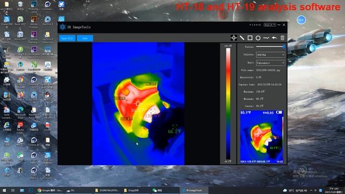The height and width of the screenshot is (194, 345).
Task: Click the Task View taskbar icon
Action: coord(13,190)
